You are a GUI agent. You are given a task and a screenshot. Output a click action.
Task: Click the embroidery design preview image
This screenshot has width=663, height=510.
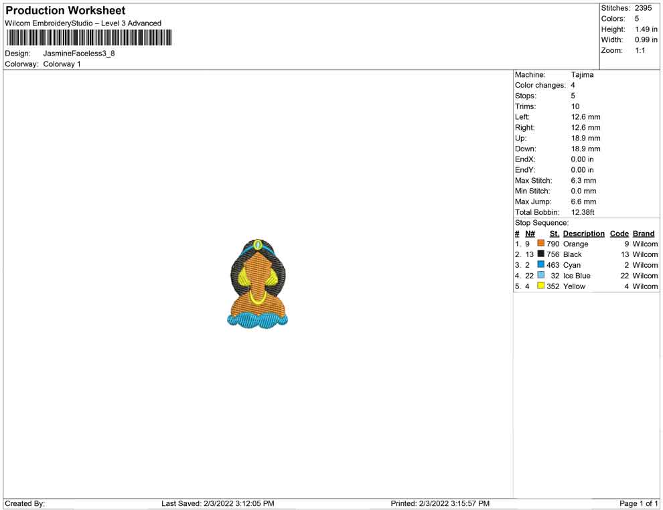tap(258, 282)
